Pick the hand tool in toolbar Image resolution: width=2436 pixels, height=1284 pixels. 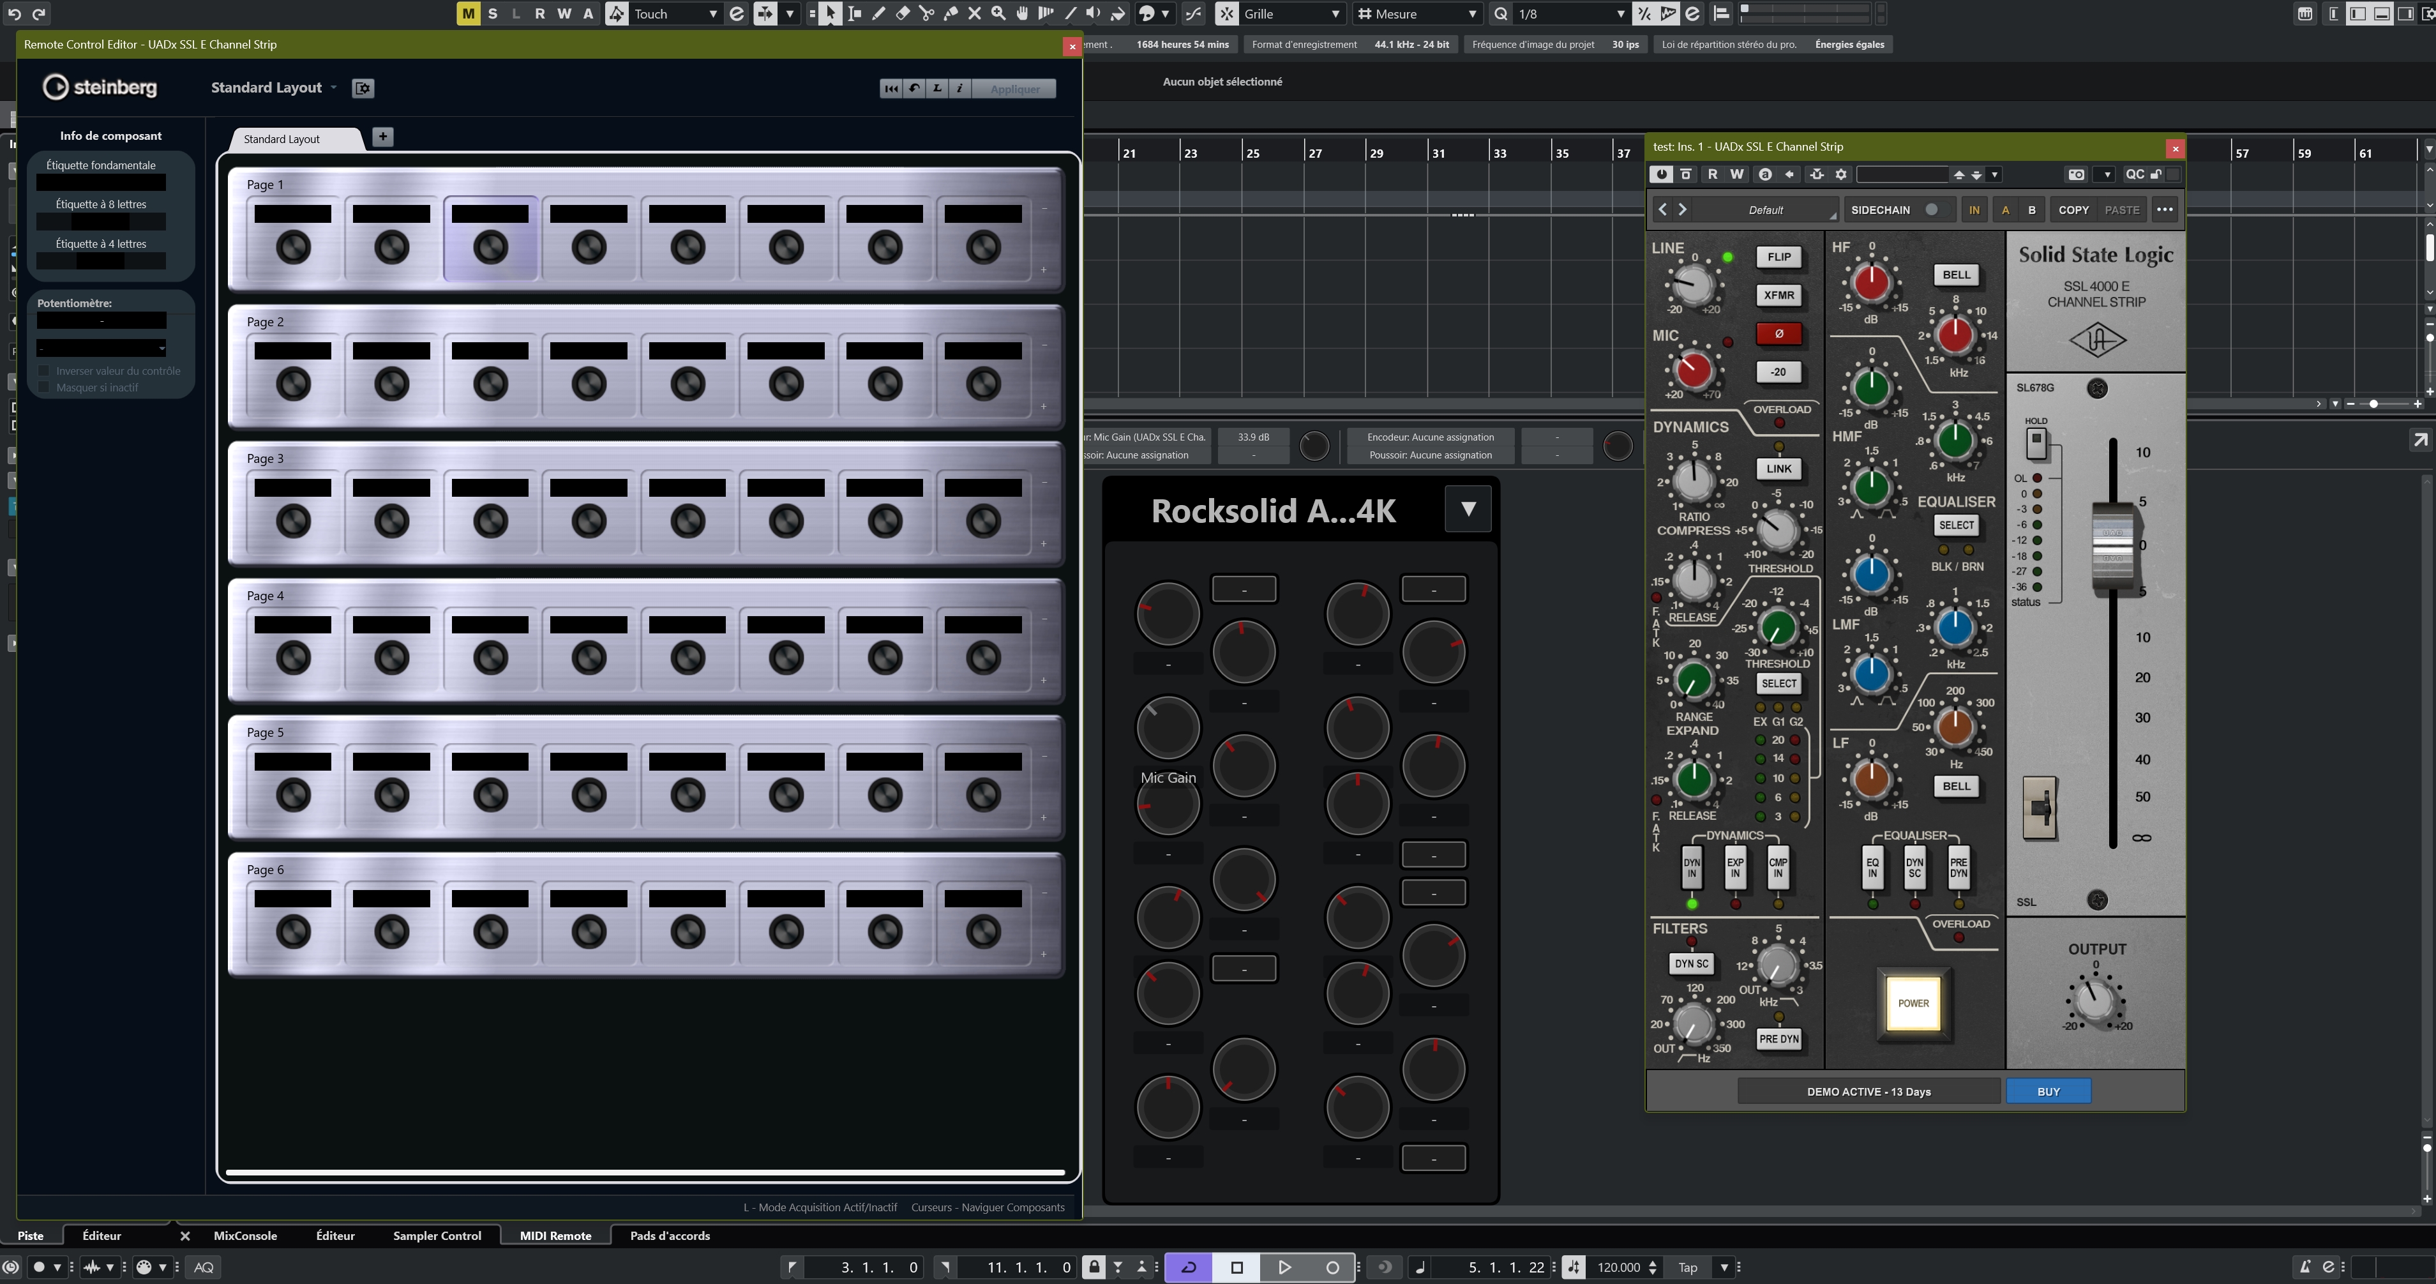1022,13
